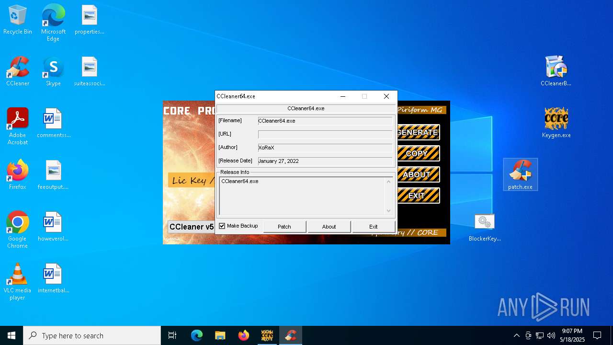Click the Filename field showing CCleaner64.exe

pyautogui.click(x=325, y=121)
